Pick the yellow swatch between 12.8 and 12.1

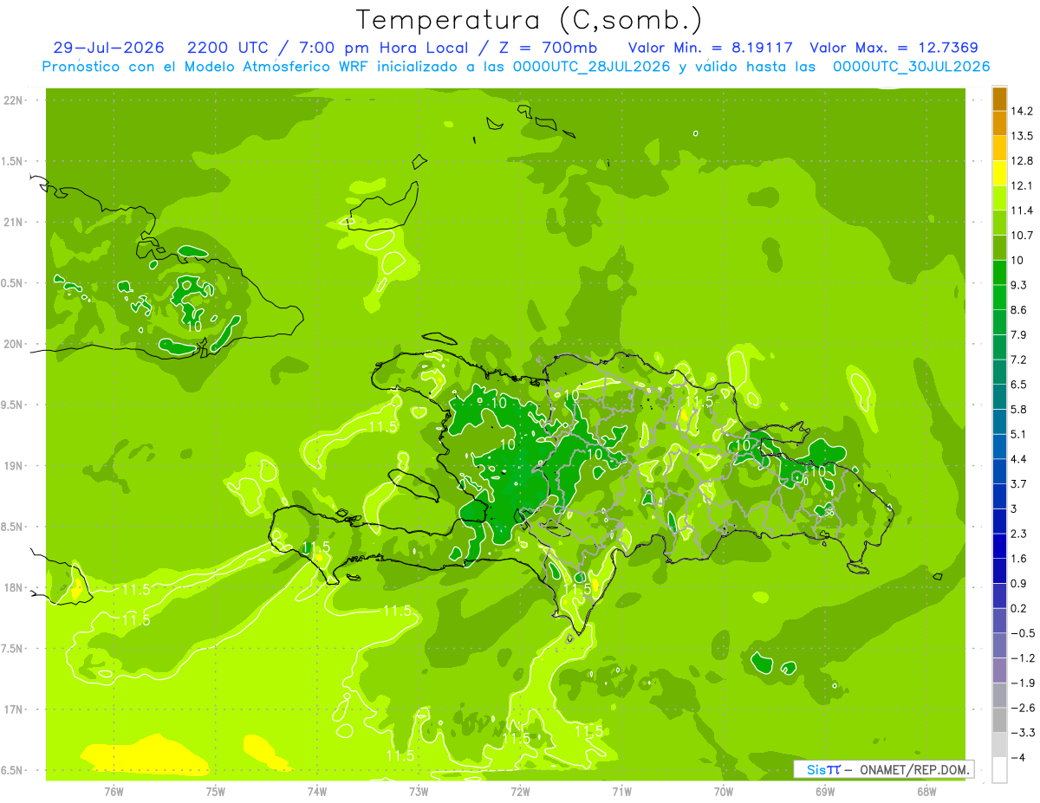pos(999,172)
